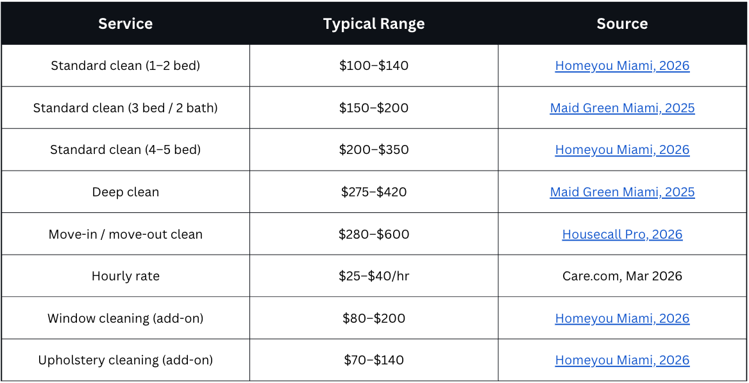Open Homeyou Miami source for Upholstery cleaning add-on

coord(622,360)
